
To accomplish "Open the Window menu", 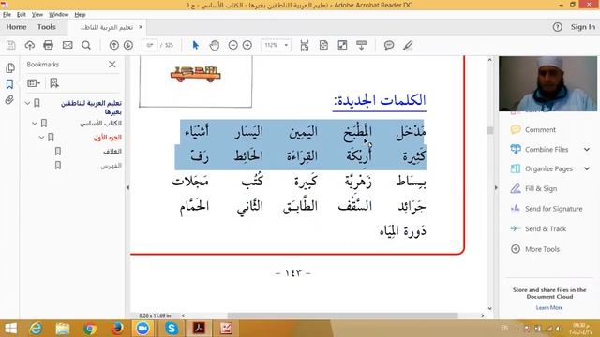I will (x=58, y=15).
